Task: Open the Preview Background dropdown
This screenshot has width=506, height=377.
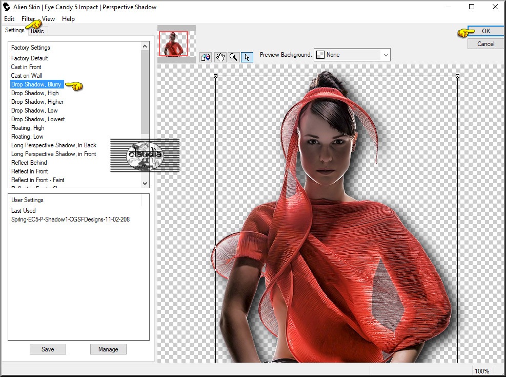Action: tap(352, 55)
